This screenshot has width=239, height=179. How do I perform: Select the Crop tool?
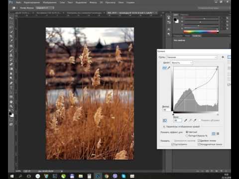pyautogui.click(x=11, y=36)
